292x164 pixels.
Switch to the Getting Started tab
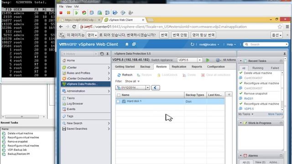[125, 67]
